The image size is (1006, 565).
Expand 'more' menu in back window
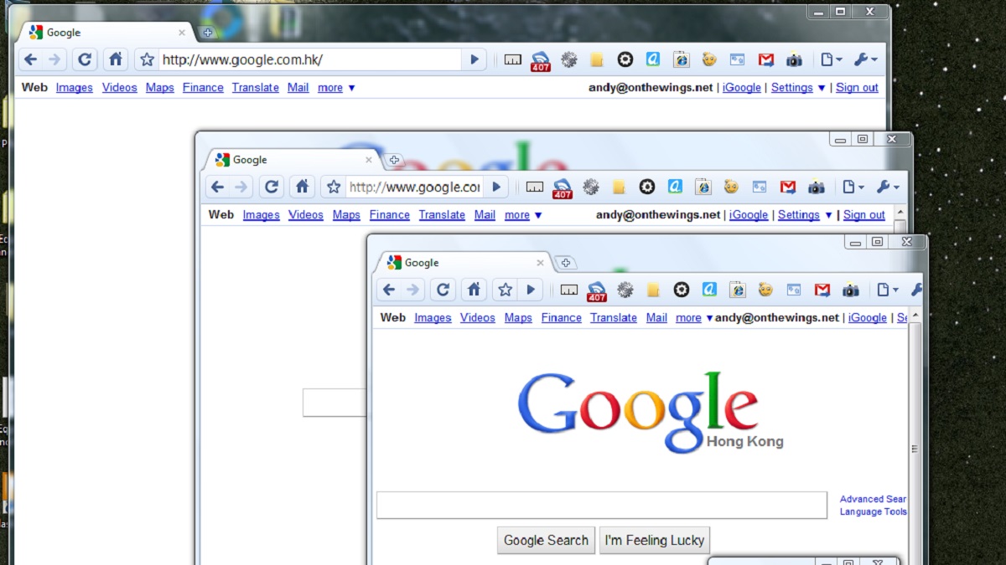pos(336,88)
